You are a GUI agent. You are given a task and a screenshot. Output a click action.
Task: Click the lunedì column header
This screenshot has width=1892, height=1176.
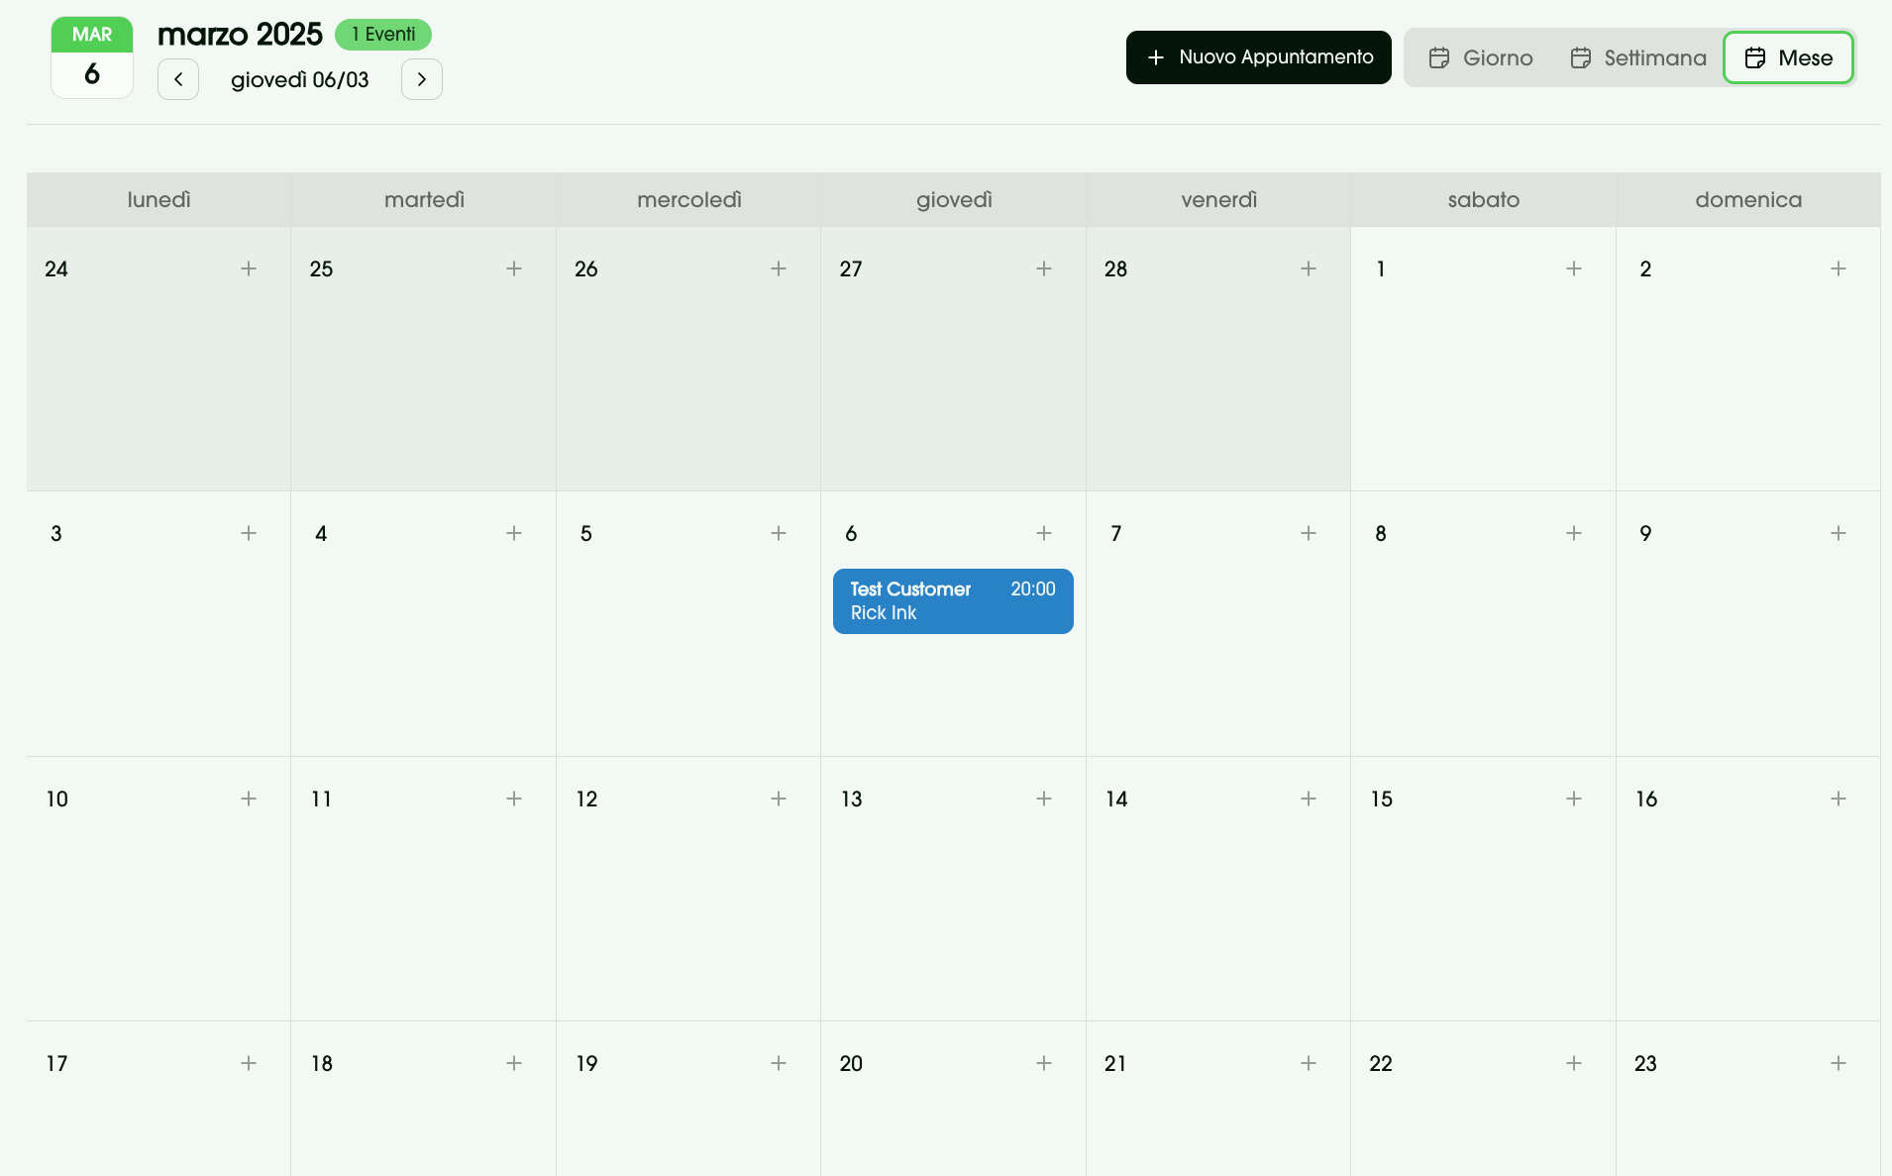pos(158,200)
